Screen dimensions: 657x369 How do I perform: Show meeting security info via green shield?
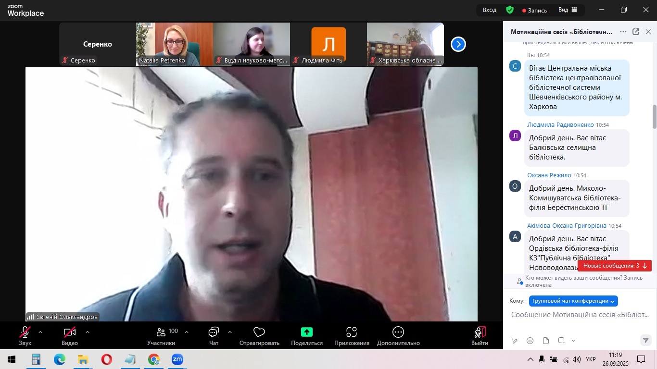[510, 10]
